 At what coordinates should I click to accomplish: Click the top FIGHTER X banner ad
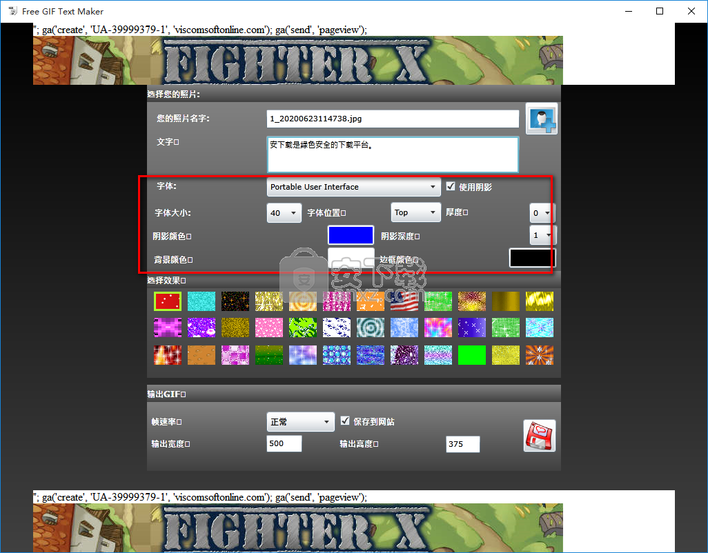click(298, 61)
